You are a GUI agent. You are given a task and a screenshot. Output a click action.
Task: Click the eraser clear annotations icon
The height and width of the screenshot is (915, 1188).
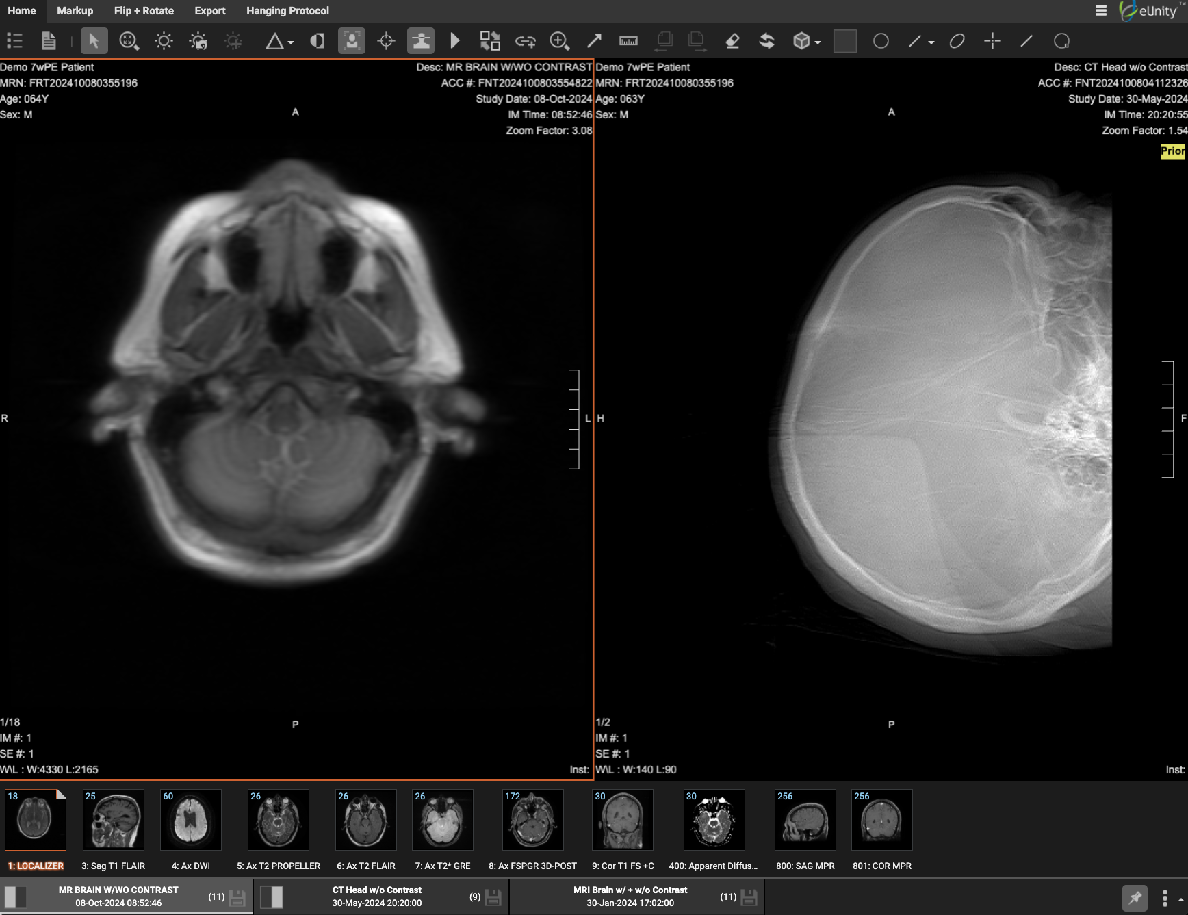click(x=732, y=41)
